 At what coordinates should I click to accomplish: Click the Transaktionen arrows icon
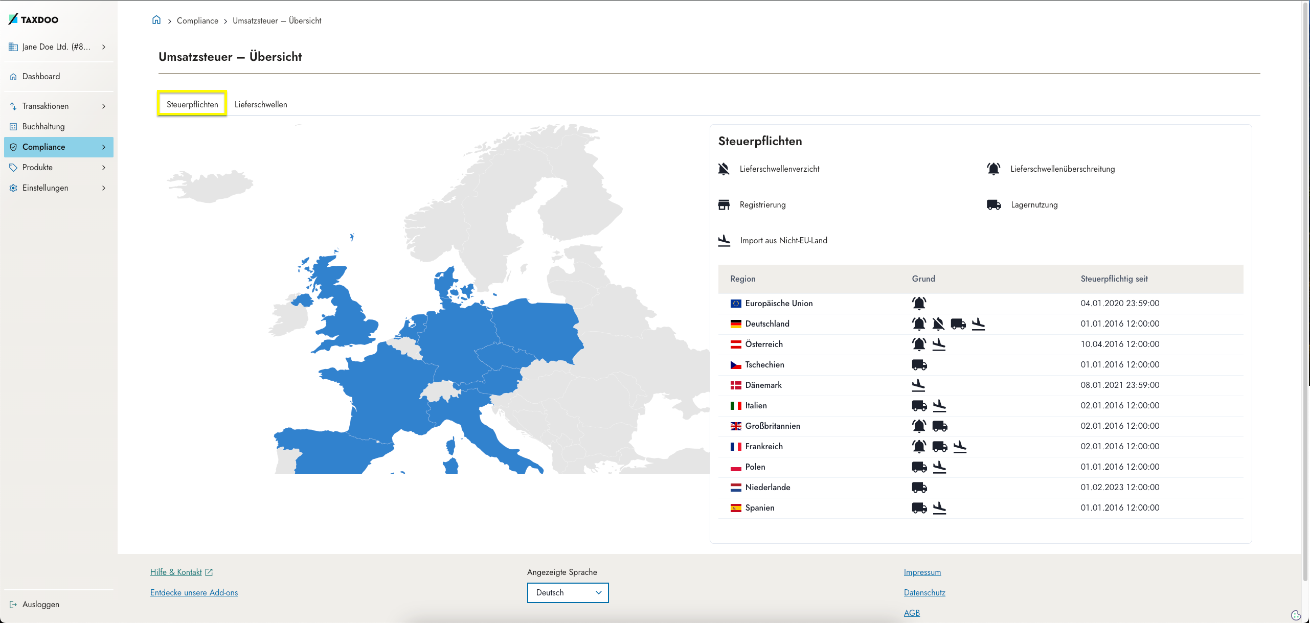[13, 106]
